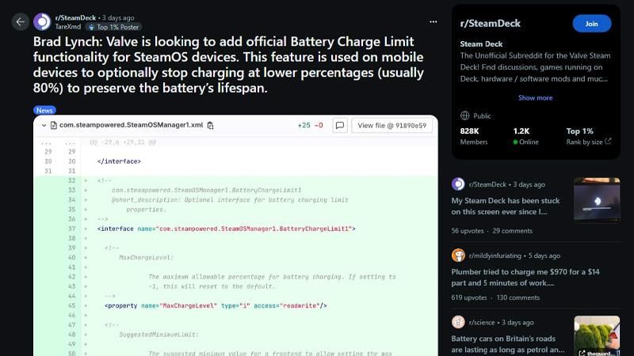
Task: Expand description with Show more
Action: point(535,98)
